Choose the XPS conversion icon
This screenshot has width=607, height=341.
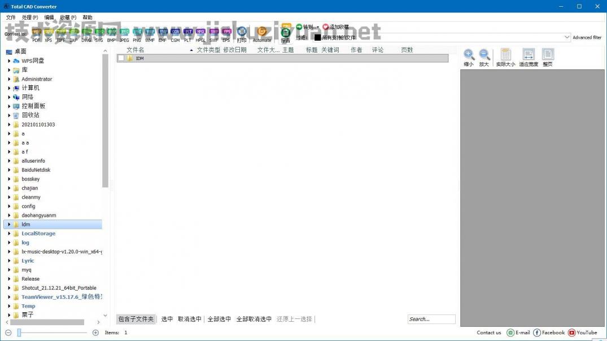pos(49,34)
